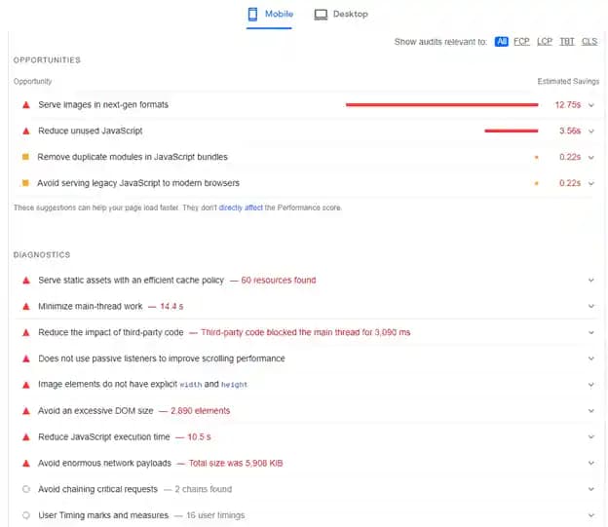Expand Avoid chaining critical requests chevron
The width and height of the screenshot is (608, 527).
pyautogui.click(x=590, y=489)
